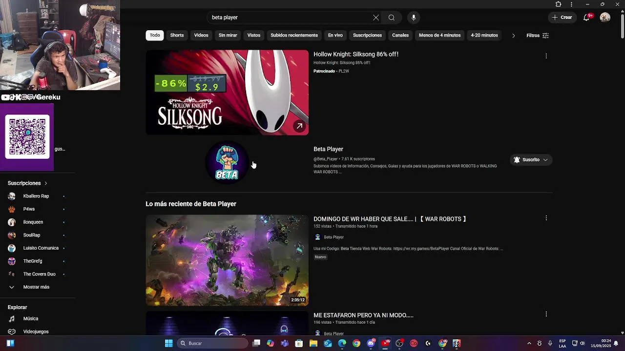Image resolution: width=625 pixels, height=351 pixels.
Task: Open File Explorer from the taskbar
Action: click(x=313, y=343)
